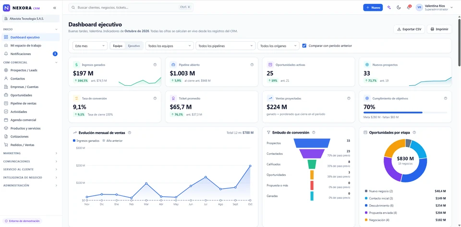Open the AI sparkle assistant icon
The image size is (461, 227).
click(x=389, y=8)
